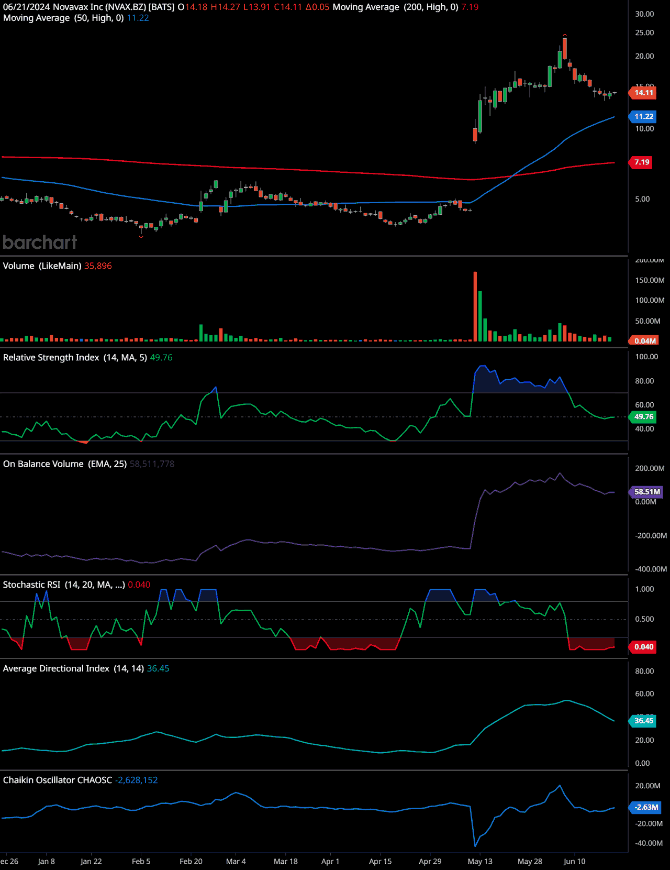The height and width of the screenshot is (870, 670).
Task: Click the 25.00 price axis label
Action: pos(644,32)
